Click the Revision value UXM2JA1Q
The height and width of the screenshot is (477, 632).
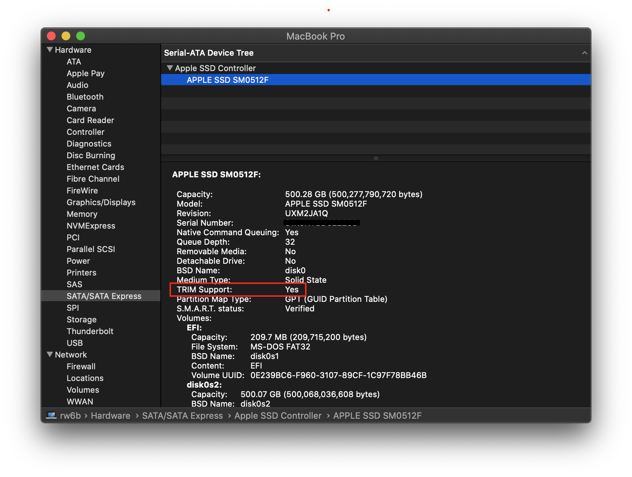click(x=306, y=213)
